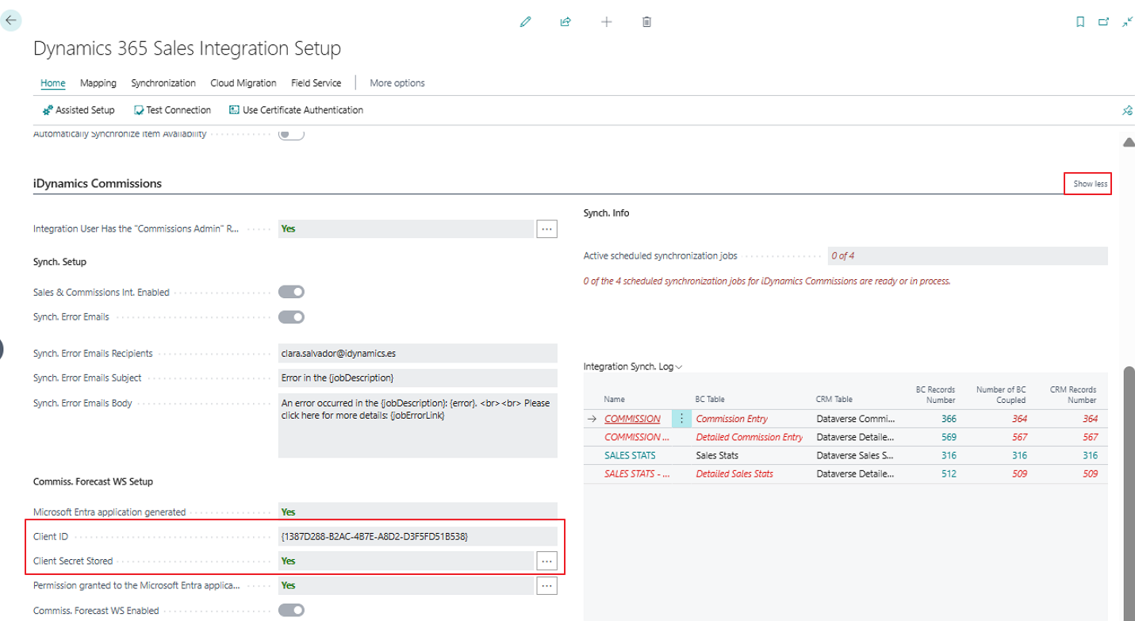Click the share icon
Viewport: 1135px width, 621px height.
click(x=566, y=22)
